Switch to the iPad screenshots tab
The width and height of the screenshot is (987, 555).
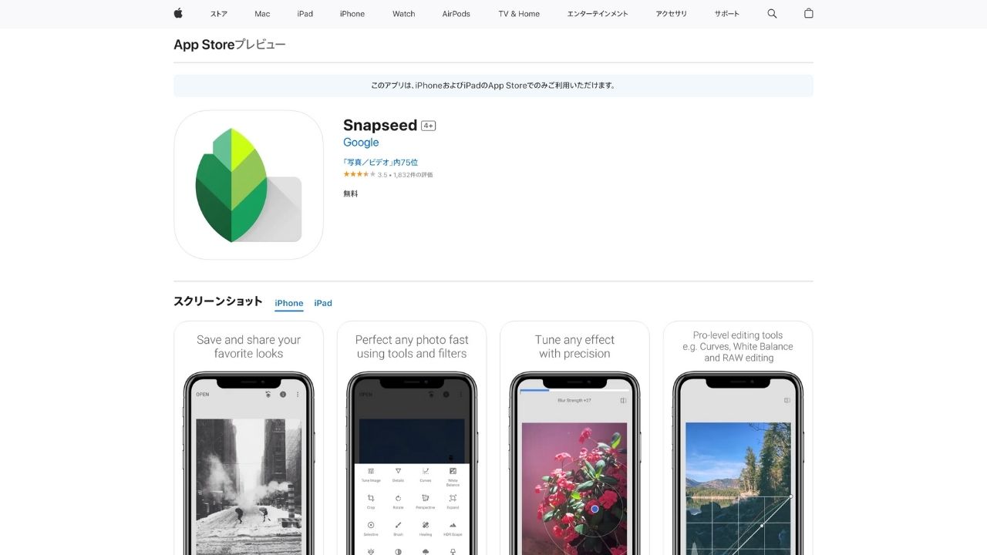pyautogui.click(x=323, y=303)
